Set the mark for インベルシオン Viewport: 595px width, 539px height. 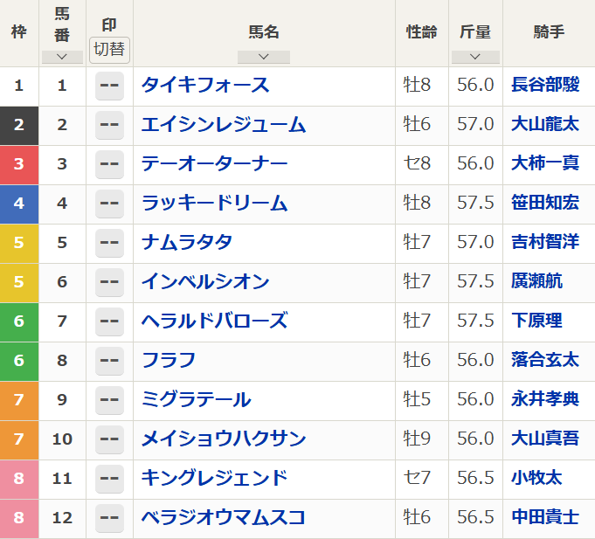(x=109, y=282)
